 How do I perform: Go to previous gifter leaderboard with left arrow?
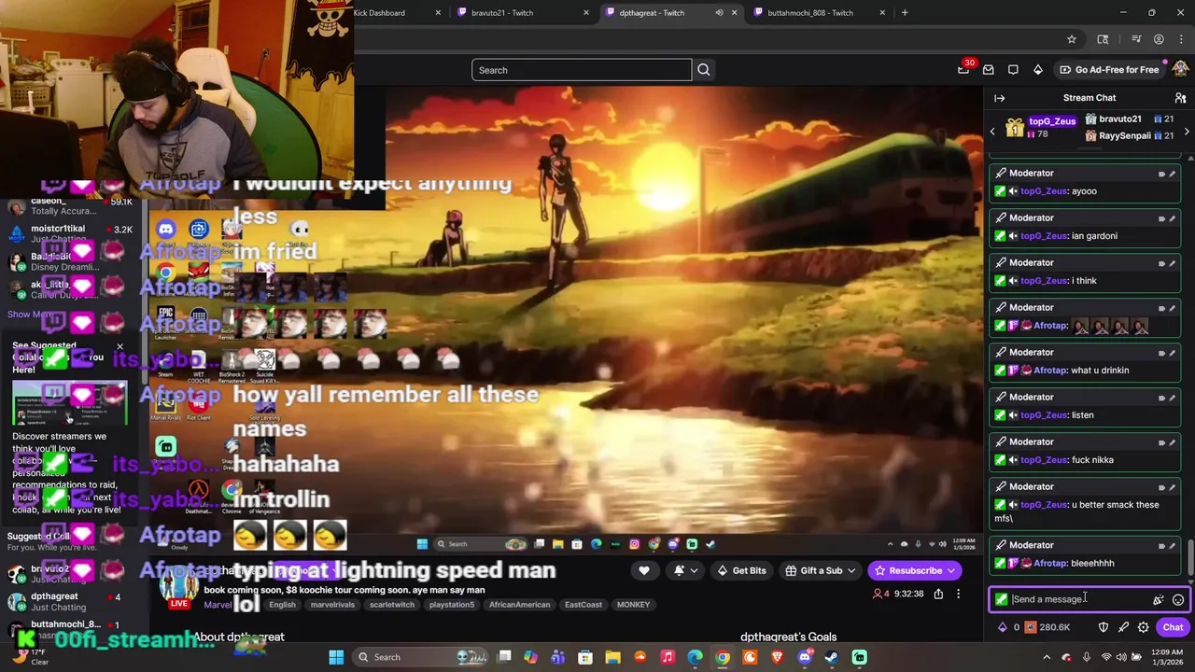[x=992, y=132]
